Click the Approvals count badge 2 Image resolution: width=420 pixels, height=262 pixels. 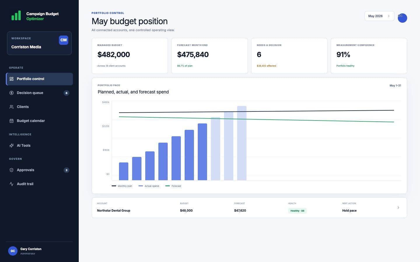[x=66, y=170]
